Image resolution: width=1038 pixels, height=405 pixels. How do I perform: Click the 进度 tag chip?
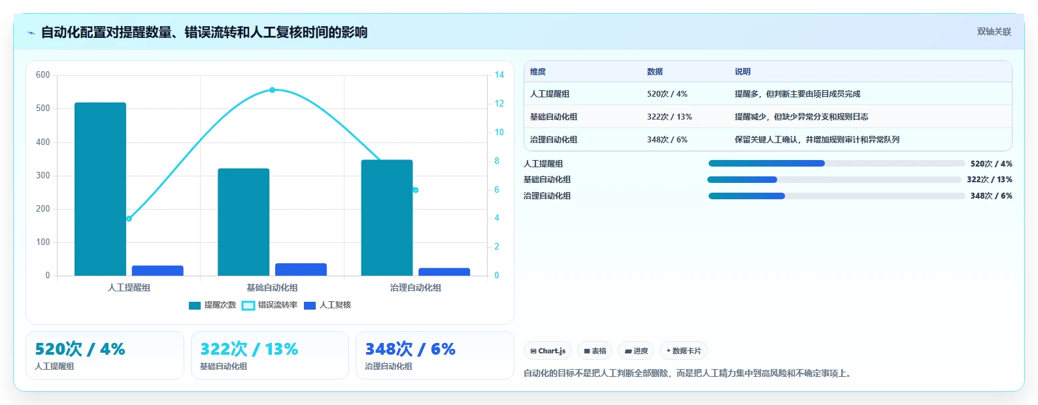click(636, 351)
